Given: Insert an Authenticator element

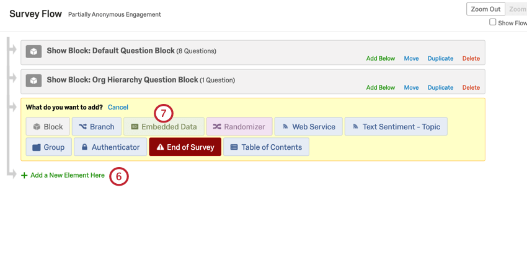Looking at the screenshot, I should [x=110, y=147].
